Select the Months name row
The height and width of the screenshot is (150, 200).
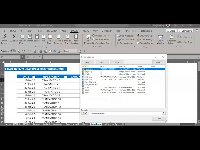(123, 74)
